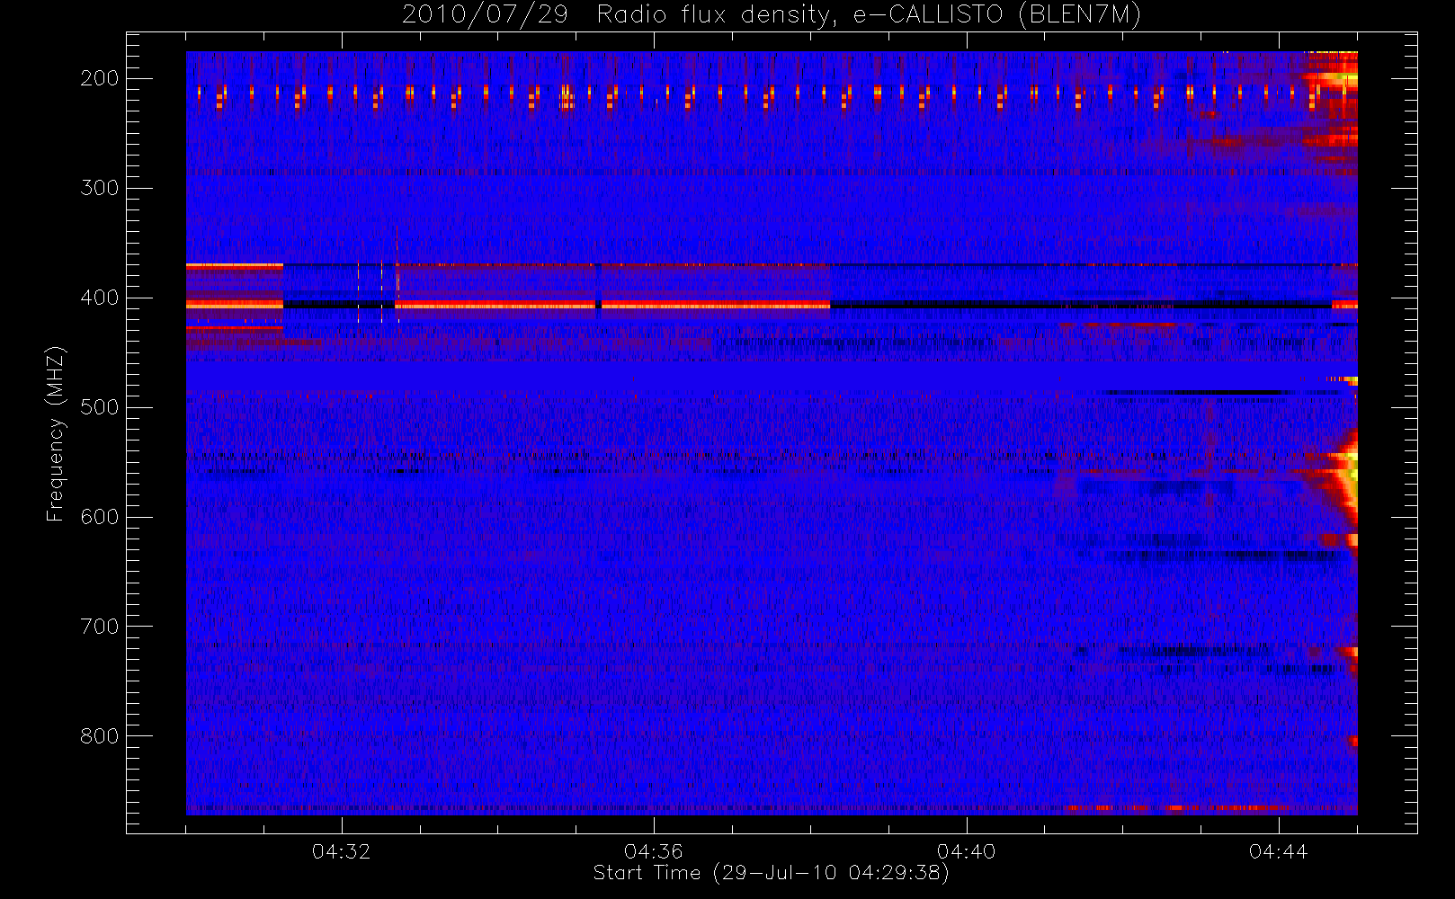Click the 800 frequency tick label
This screenshot has height=899, width=1455.
click(x=99, y=736)
